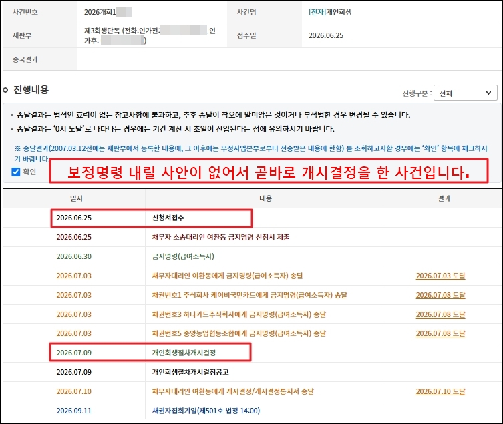503x424 pixels.
Task: Select the date 2026.09.11 in the table
Action: [x=73, y=411]
